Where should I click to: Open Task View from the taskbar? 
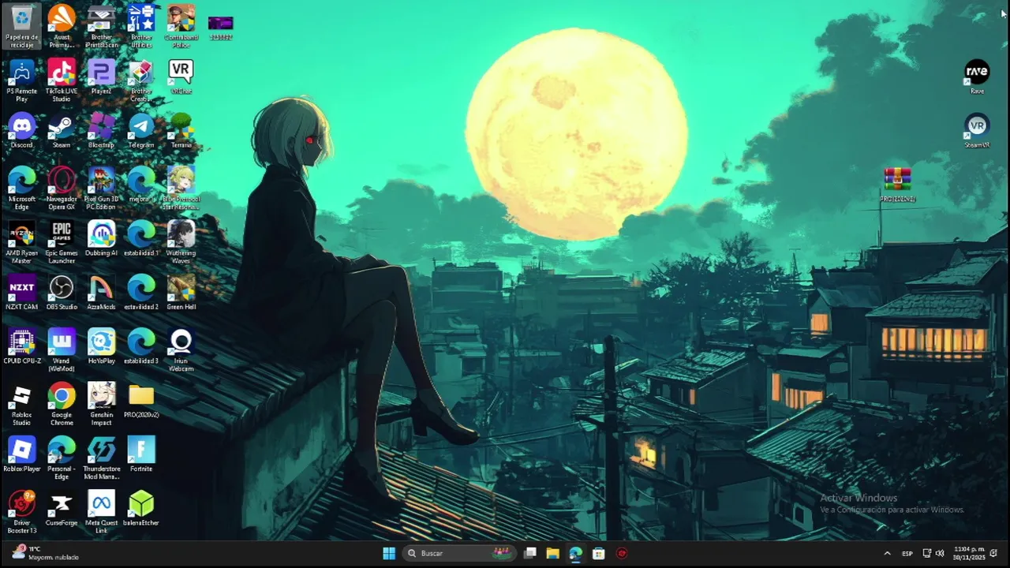[530, 553]
